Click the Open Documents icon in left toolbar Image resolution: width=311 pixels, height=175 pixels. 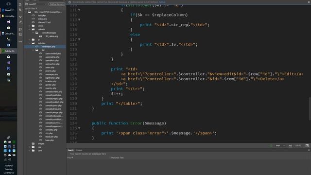click(20, 4)
